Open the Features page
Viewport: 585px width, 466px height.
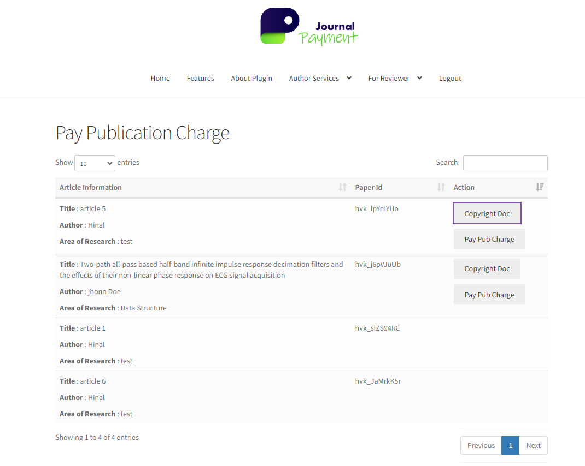point(200,78)
